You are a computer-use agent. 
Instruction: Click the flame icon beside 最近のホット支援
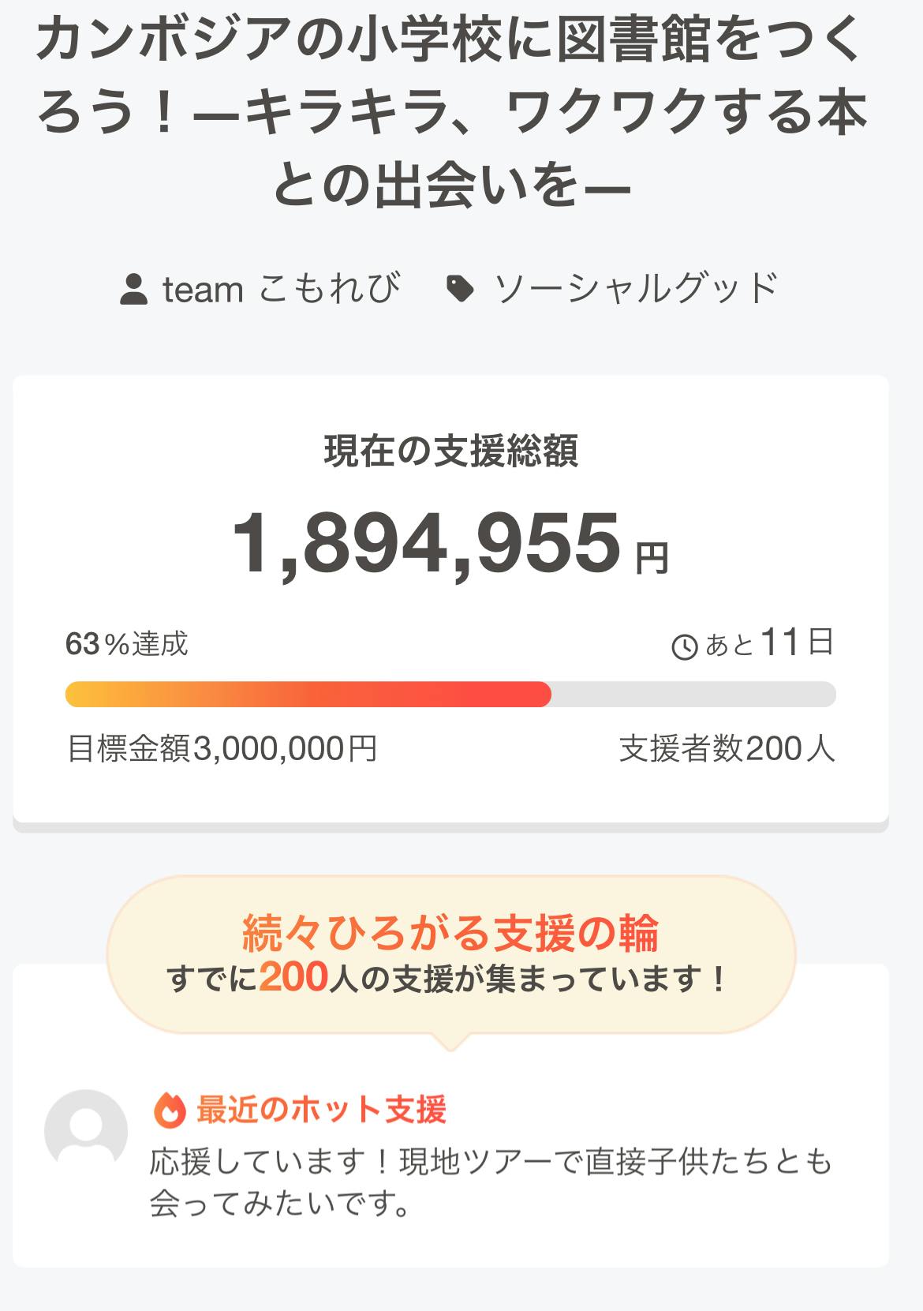click(x=169, y=1110)
